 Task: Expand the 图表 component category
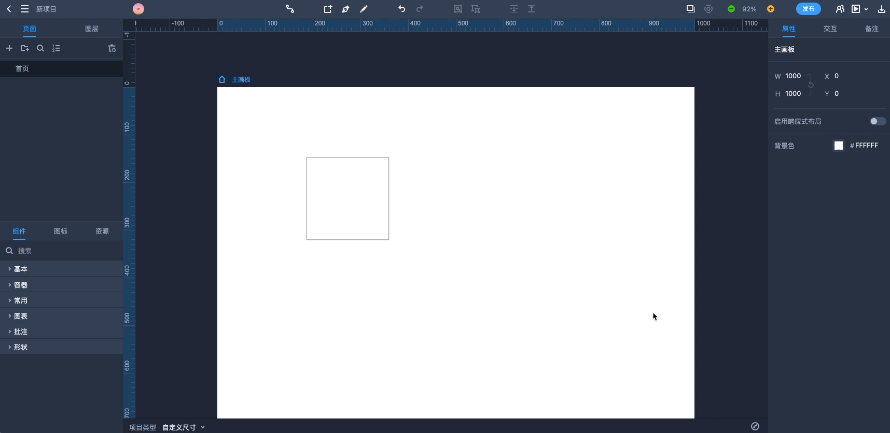21,316
